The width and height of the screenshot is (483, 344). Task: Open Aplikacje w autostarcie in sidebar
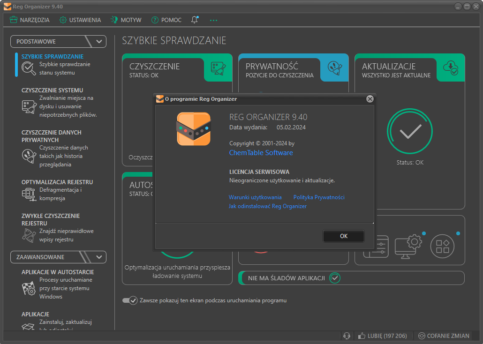pos(58,272)
